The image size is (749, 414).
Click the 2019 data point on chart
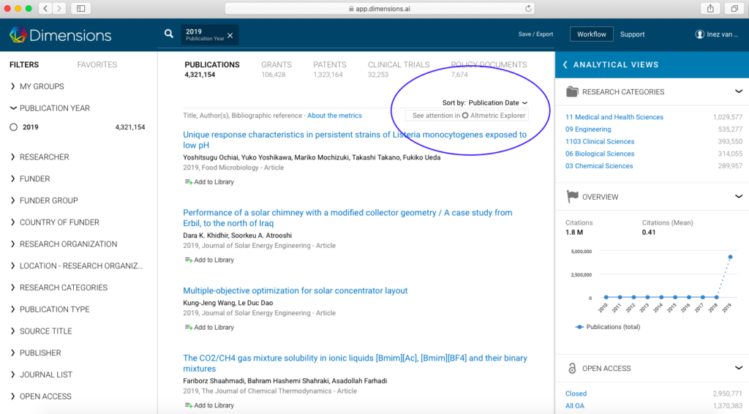(730, 257)
